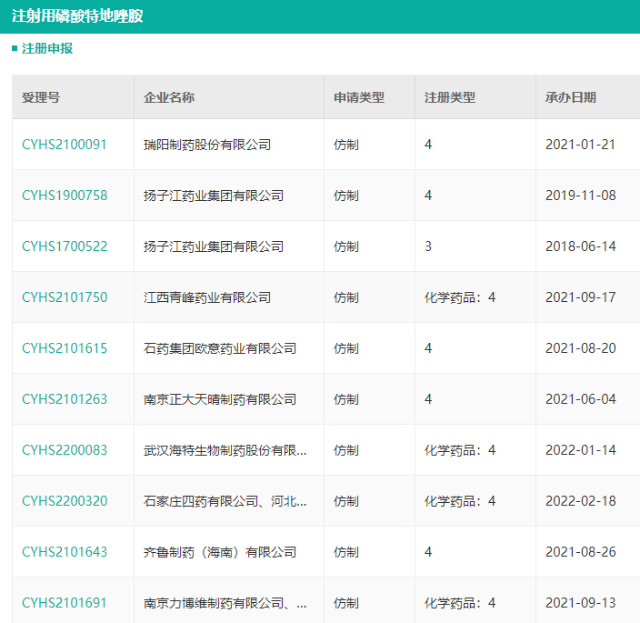Click date cell 2021-09-17
The width and height of the screenshot is (640, 623).
click(x=581, y=297)
